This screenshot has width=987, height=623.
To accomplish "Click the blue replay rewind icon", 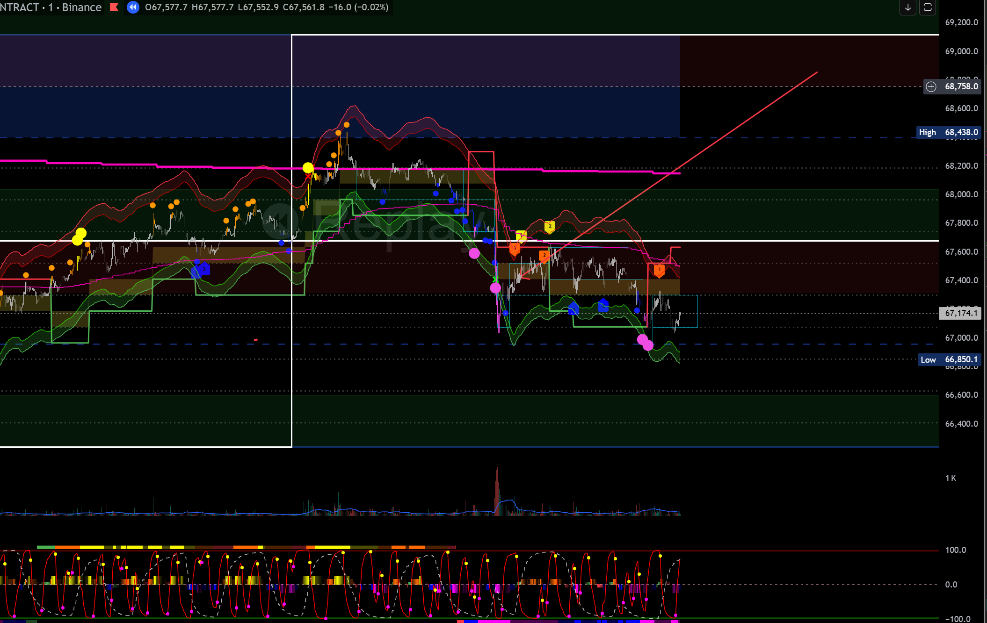I will tap(133, 7).
